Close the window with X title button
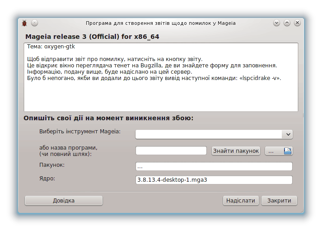 pos(297,23)
